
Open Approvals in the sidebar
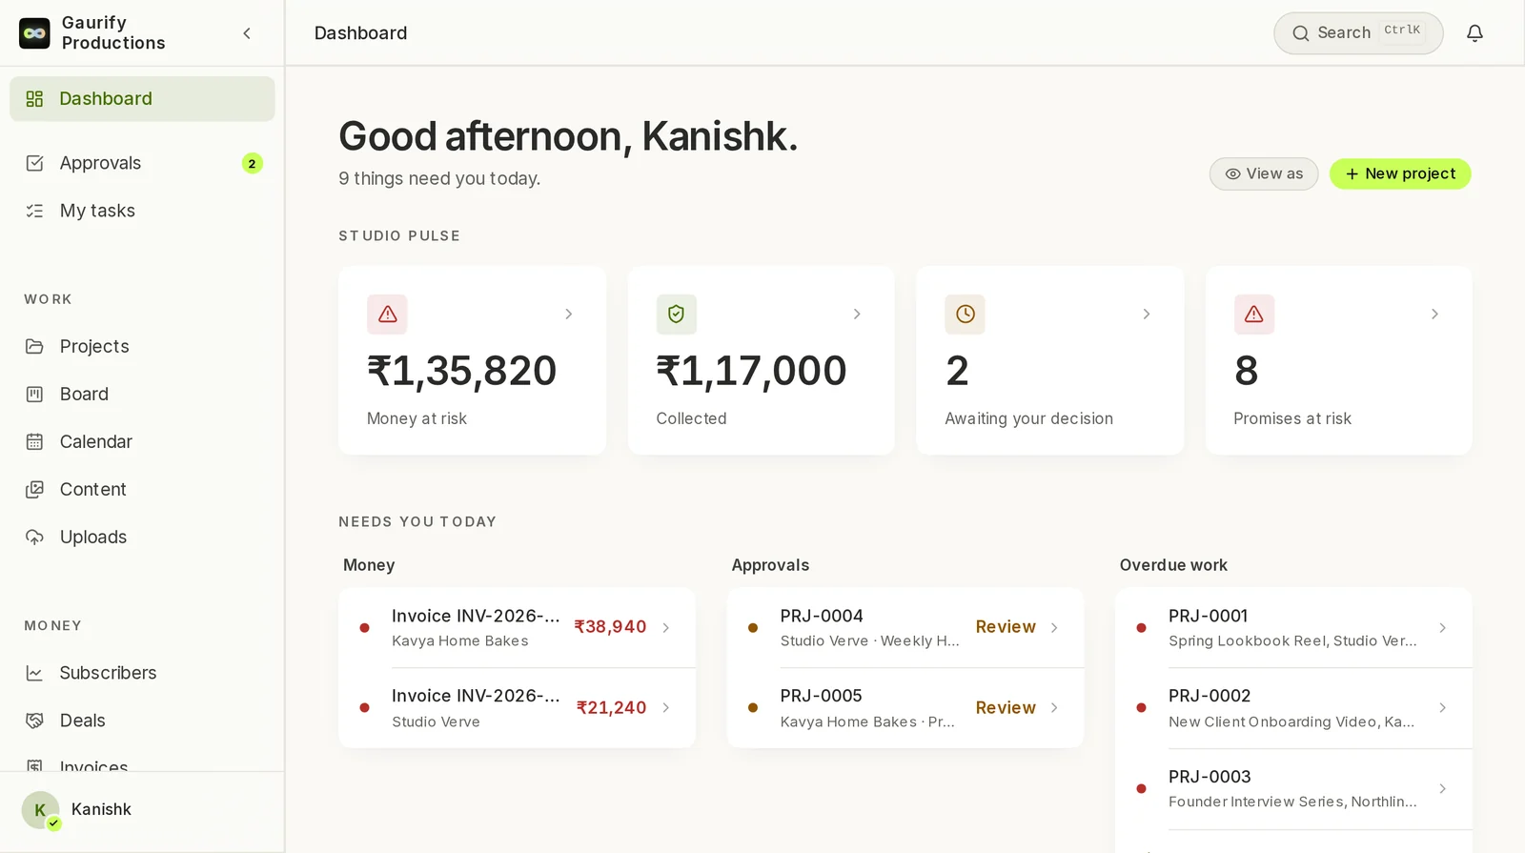coord(142,163)
